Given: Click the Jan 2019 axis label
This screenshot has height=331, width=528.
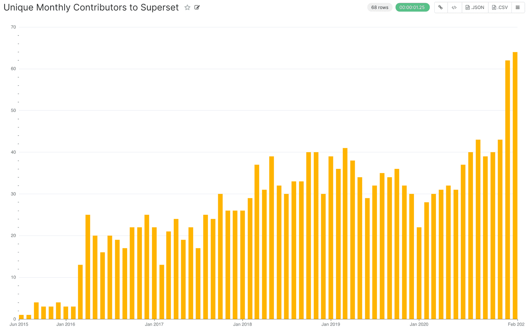Looking at the screenshot, I should pyautogui.click(x=331, y=324).
